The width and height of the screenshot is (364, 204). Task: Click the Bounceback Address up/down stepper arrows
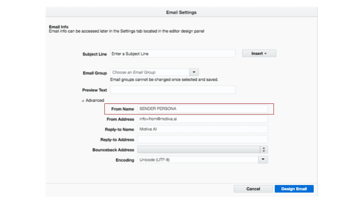coord(264,149)
